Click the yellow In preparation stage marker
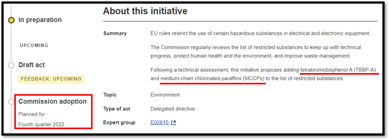This screenshot has height=140, width=389. 11,20
